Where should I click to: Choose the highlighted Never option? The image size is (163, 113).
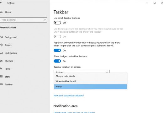point(91,87)
